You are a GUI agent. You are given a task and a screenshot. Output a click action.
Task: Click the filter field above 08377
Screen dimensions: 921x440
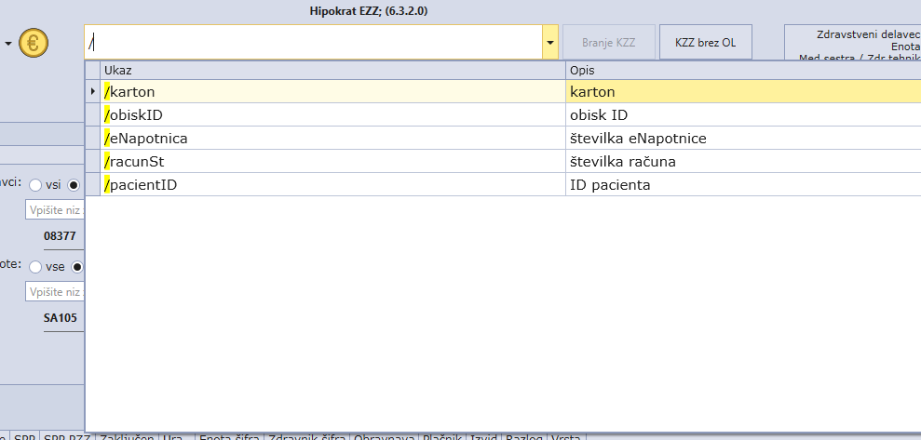point(55,209)
